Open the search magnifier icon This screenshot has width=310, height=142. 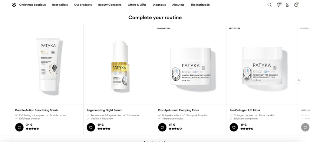tap(269, 5)
